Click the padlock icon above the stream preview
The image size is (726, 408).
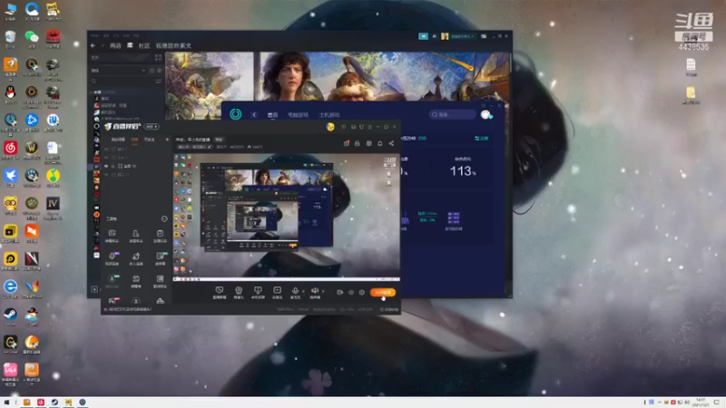[x=357, y=143]
